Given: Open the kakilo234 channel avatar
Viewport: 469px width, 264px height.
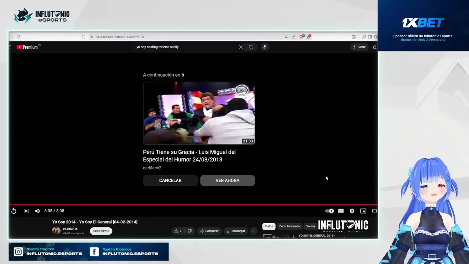Looking at the screenshot, I should point(56,231).
